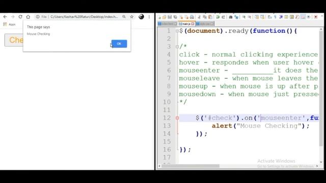This screenshot has height=183, width=326.
Task: Undo the last edit with the green arrow
Action: pos(218,17)
